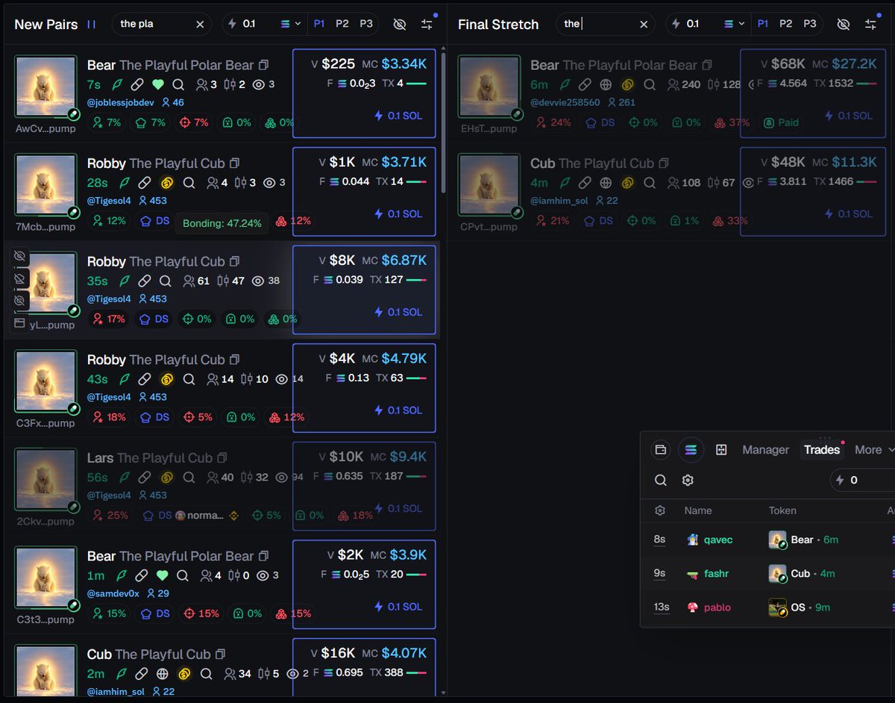Clear the 'the' search in Final Stretch
The width and height of the screenshot is (895, 703).
click(x=644, y=24)
